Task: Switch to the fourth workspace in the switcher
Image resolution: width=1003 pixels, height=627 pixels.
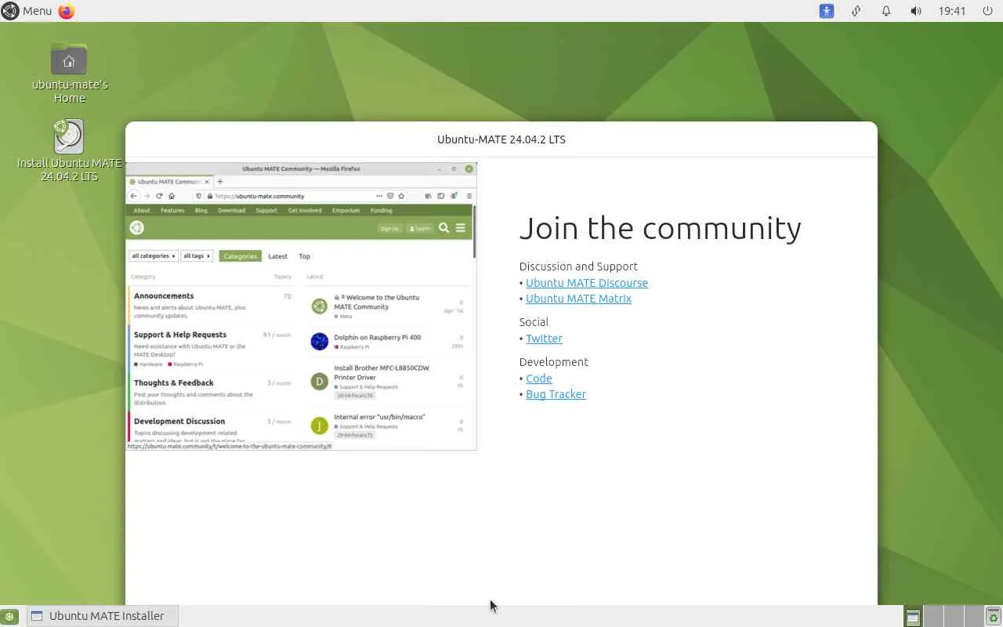Action: click(x=974, y=616)
